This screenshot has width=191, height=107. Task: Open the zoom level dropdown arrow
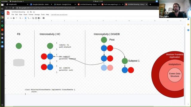tap(22, 18)
